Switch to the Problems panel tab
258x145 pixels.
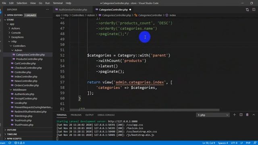pyautogui.click(x=76, y=115)
